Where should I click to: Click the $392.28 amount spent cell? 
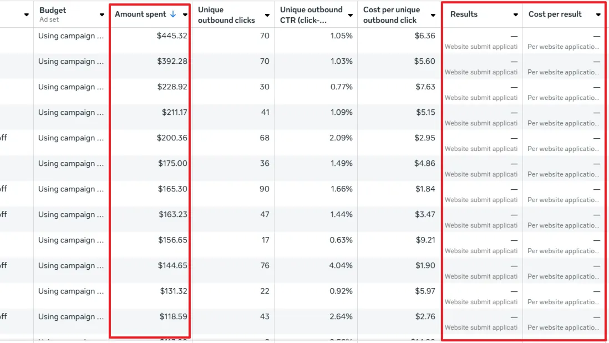172,62
